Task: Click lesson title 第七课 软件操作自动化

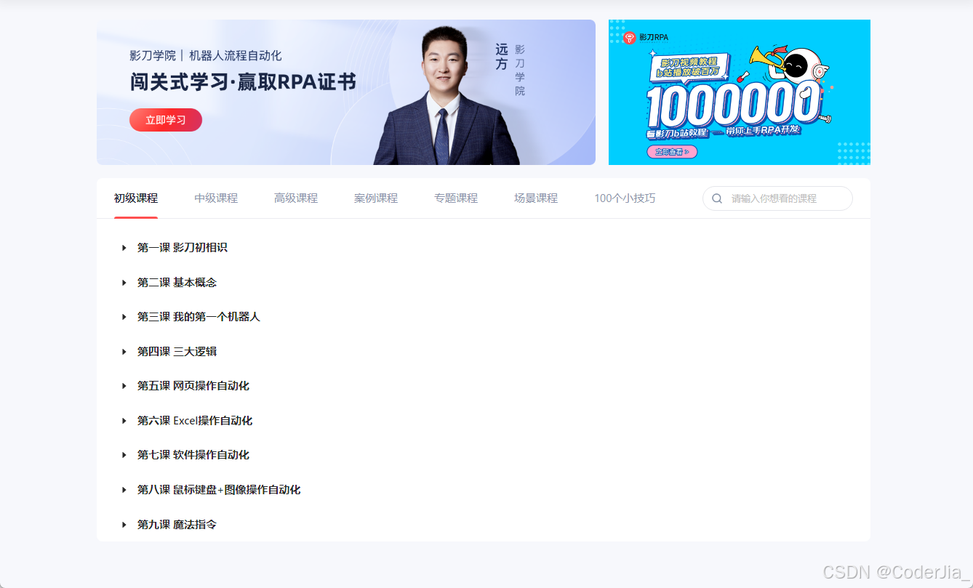Action: (x=193, y=455)
